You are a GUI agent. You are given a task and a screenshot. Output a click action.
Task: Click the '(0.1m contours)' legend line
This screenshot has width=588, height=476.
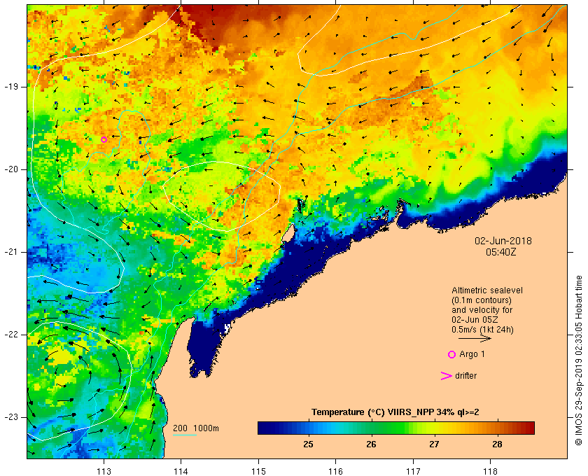point(482,300)
